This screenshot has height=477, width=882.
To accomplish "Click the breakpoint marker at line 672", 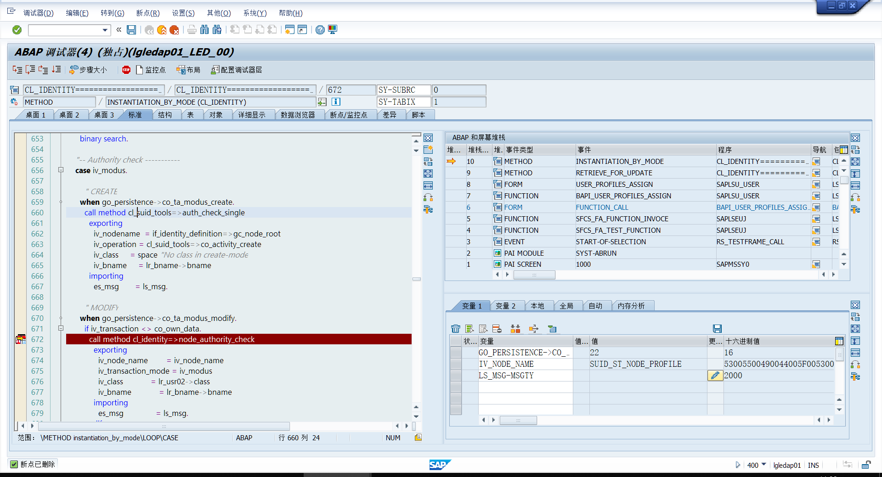I will point(21,339).
